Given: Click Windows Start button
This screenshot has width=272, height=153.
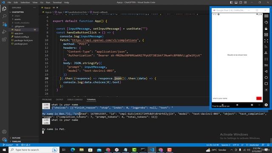Looking at the screenshot, I should click(4, 150).
